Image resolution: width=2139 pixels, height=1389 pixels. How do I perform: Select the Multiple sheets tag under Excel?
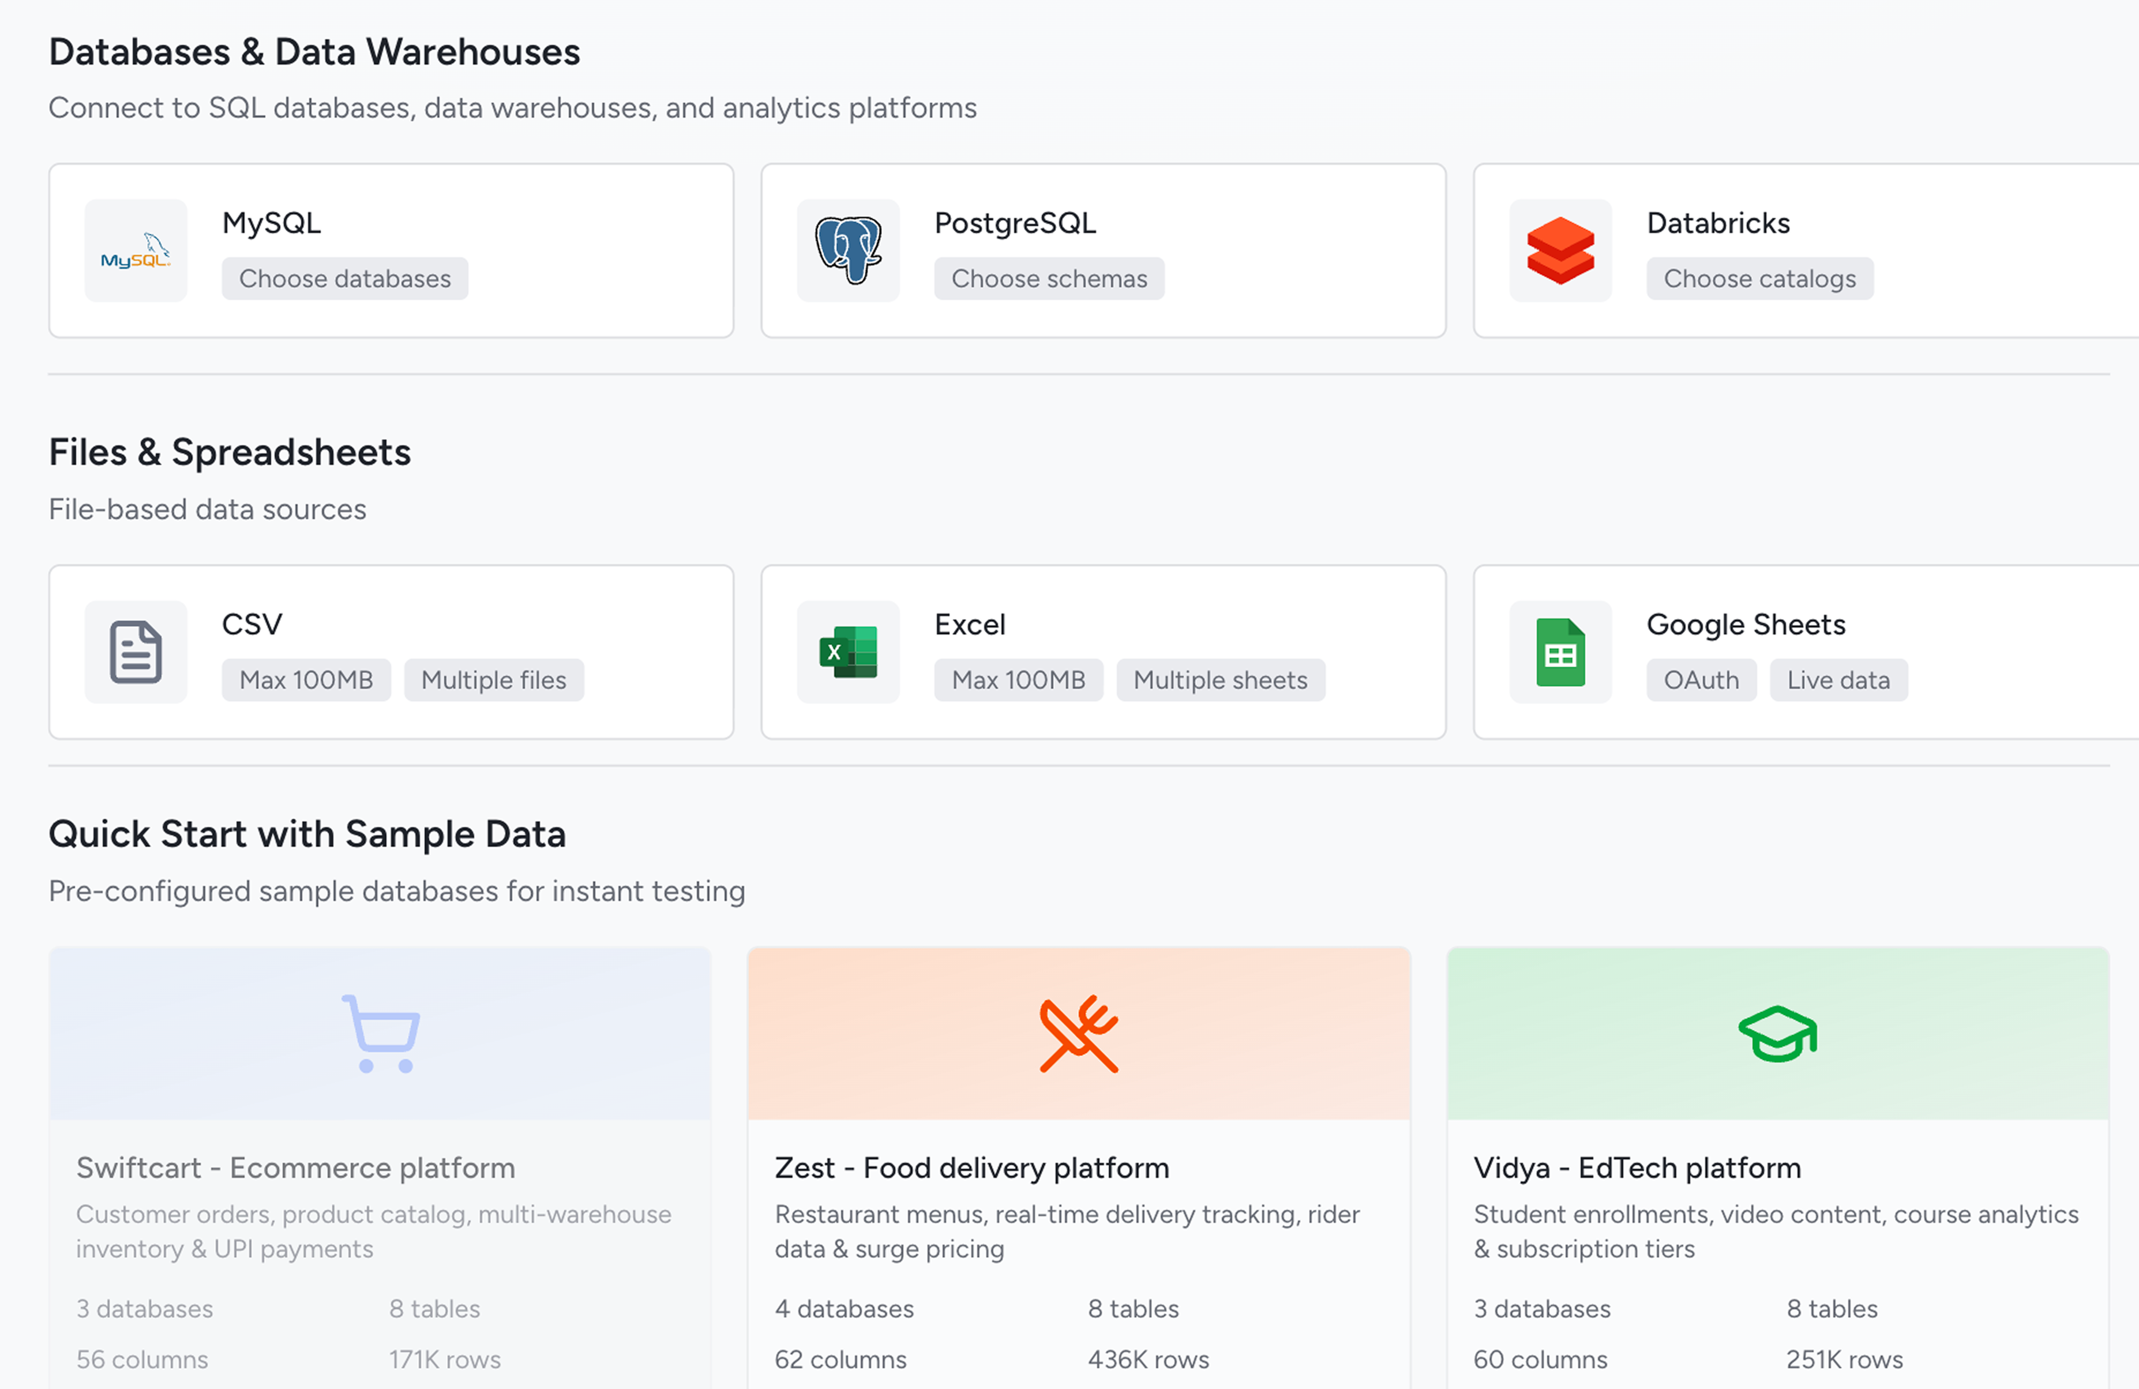[1219, 680]
